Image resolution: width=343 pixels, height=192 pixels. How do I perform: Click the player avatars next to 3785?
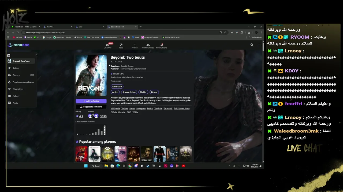[93, 116]
